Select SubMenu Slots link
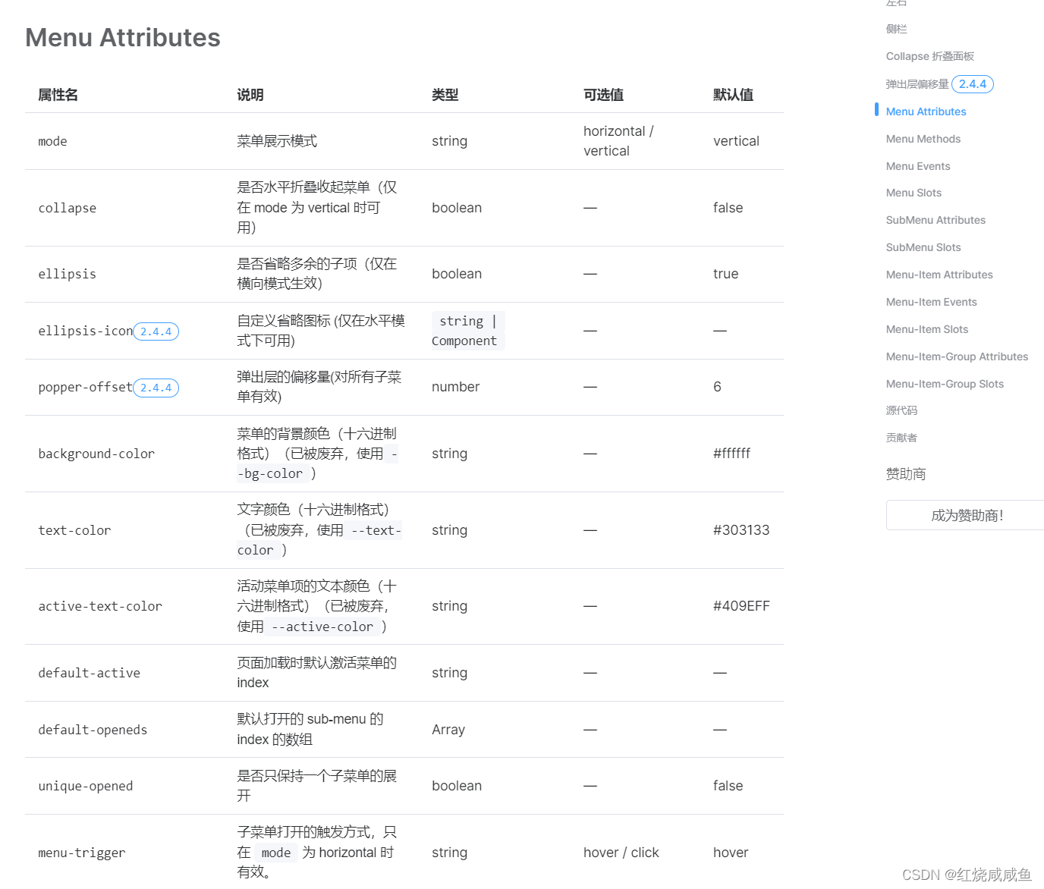Screen dimensions: 1044x889 click(923, 247)
